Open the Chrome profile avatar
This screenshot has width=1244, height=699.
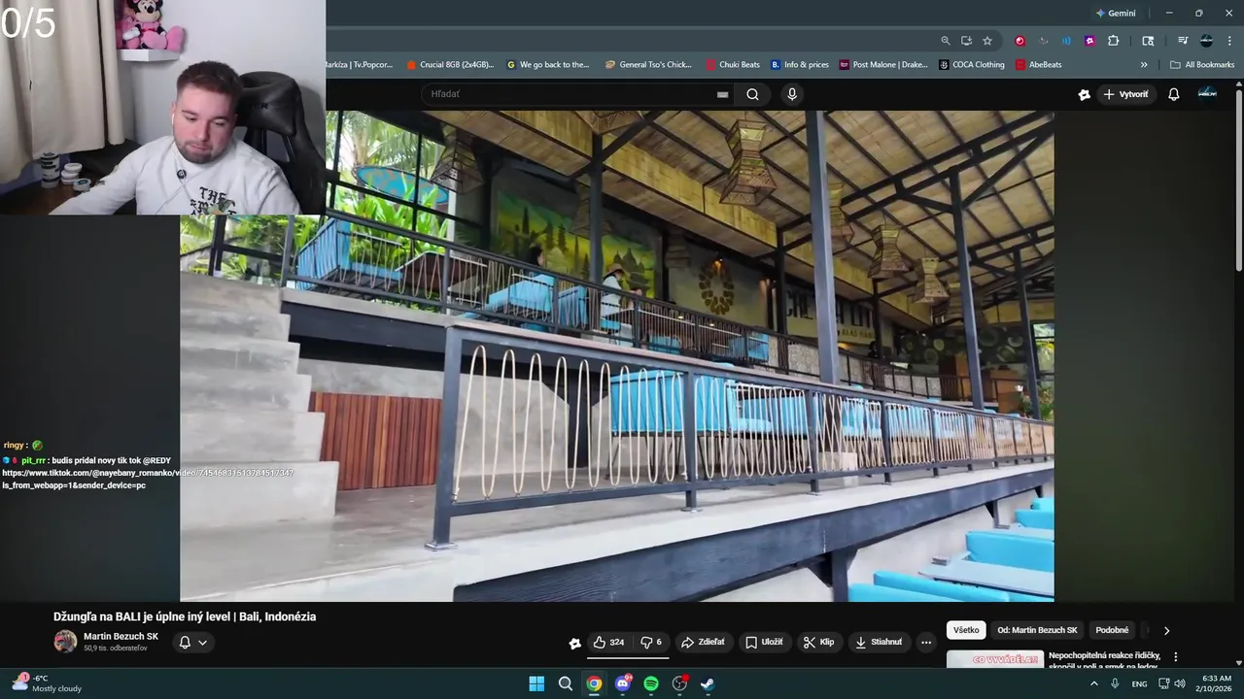coord(1206,41)
